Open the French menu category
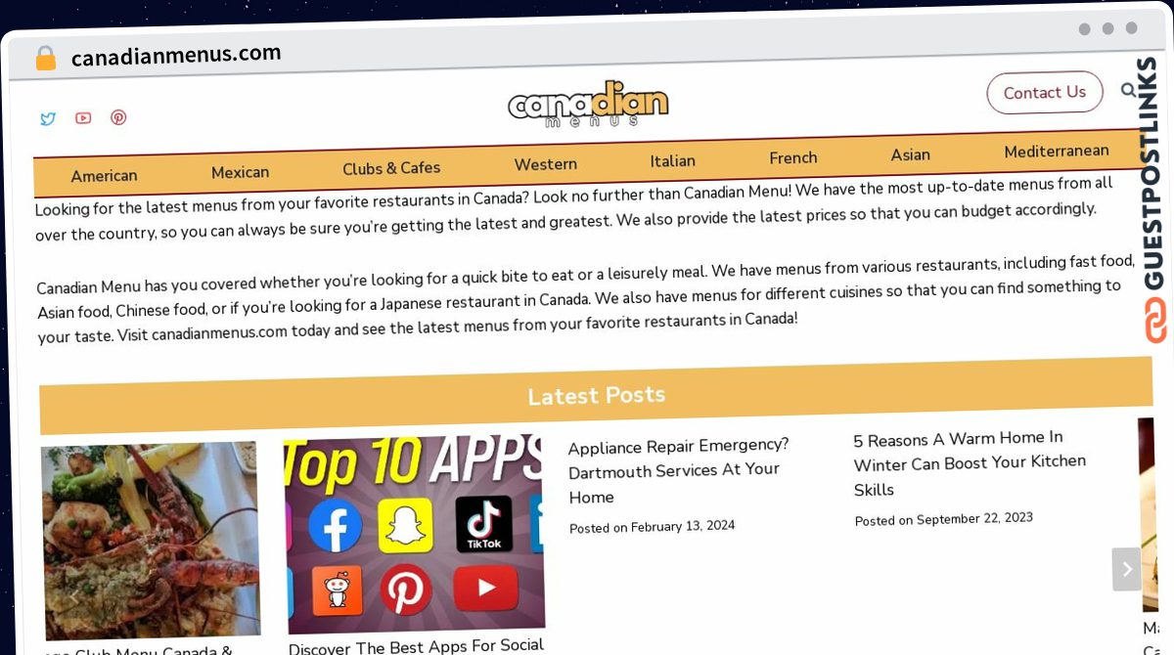 [793, 157]
